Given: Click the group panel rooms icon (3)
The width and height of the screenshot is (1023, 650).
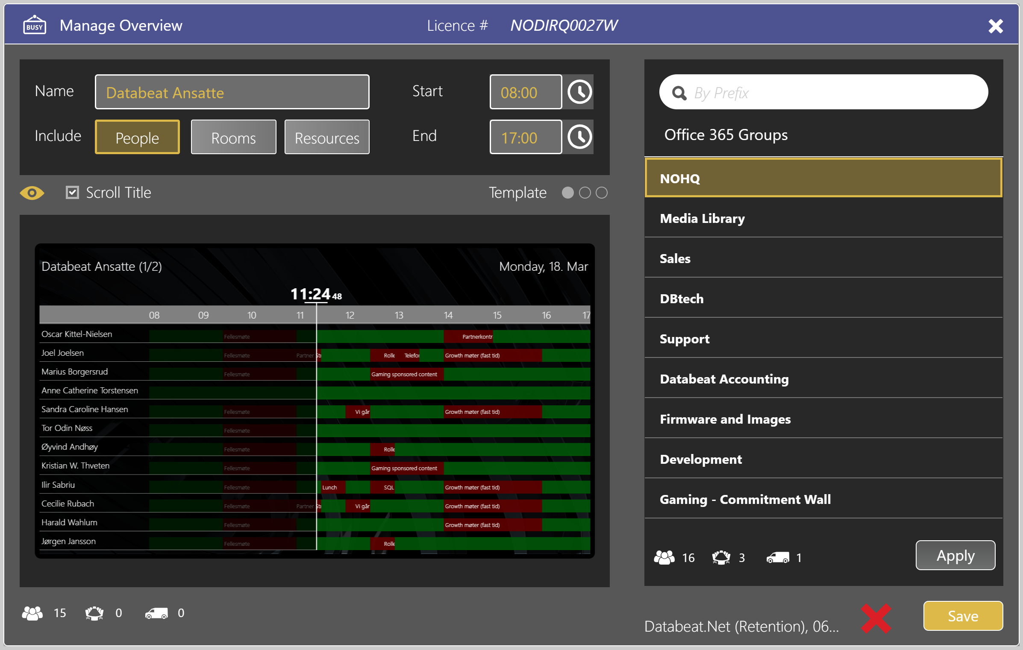Looking at the screenshot, I should click(721, 557).
